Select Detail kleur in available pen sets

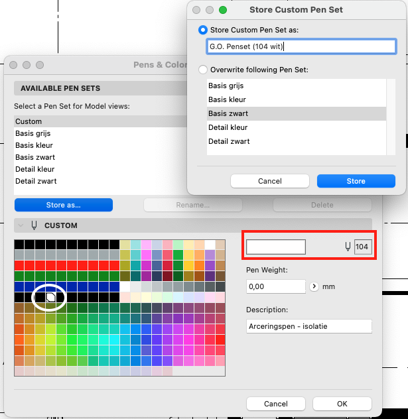point(101,169)
